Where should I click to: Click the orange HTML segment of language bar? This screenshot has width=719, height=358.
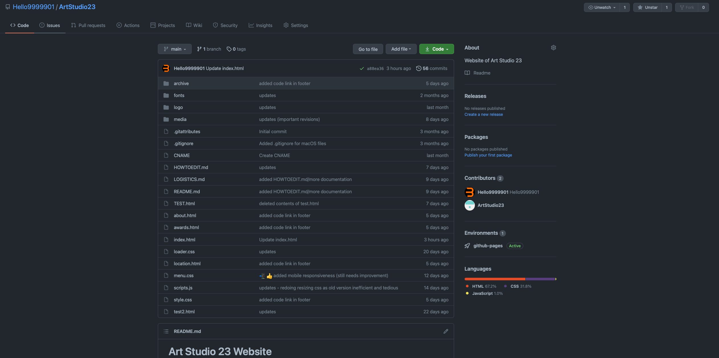pyautogui.click(x=495, y=279)
